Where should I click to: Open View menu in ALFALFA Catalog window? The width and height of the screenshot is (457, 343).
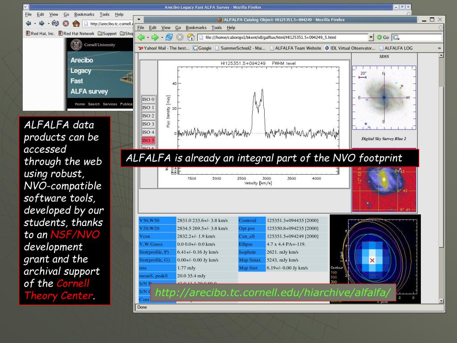click(x=166, y=27)
